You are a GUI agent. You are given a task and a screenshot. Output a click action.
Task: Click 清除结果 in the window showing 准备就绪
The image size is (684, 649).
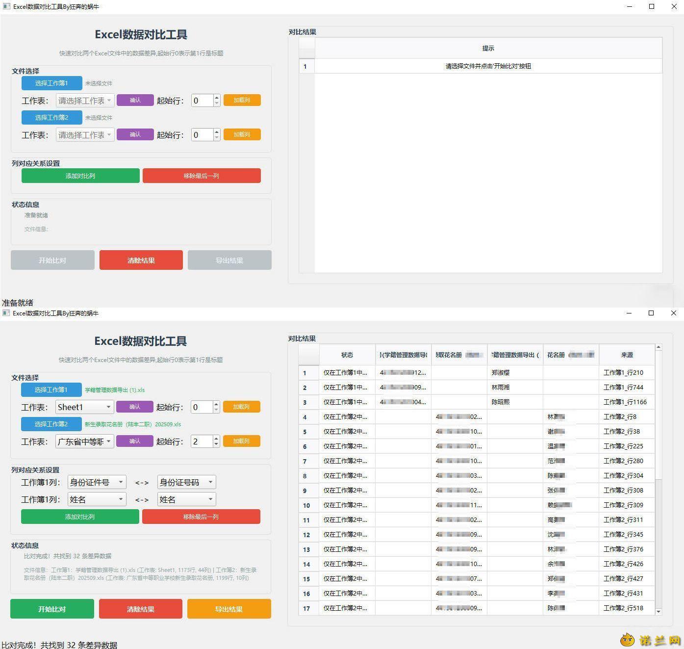point(141,260)
